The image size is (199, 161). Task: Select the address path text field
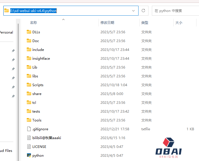[x=71, y=11]
